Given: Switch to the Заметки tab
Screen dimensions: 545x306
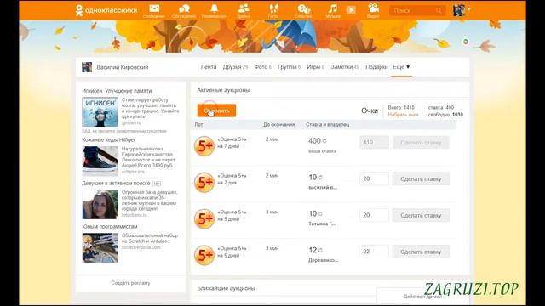Looking at the screenshot, I should (345, 66).
